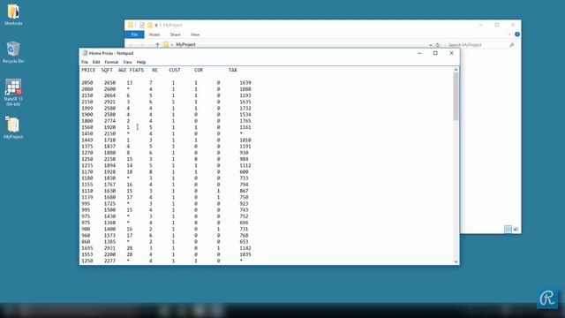The width and height of the screenshot is (565, 318).
Task: Minimize the Notepad window
Action: [x=419, y=53]
